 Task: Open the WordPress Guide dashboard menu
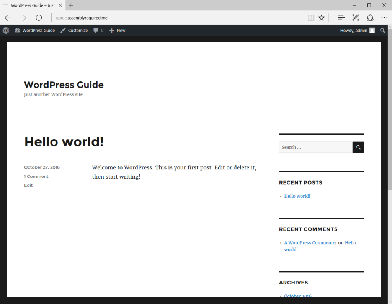pos(35,31)
